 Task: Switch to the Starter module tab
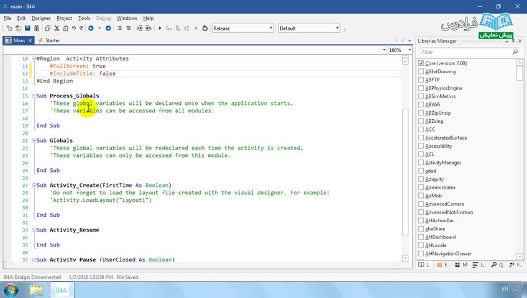coord(48,40)
